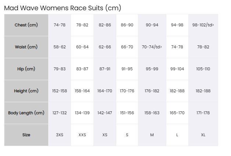
Task: Click the Size row header
Action: [26, 135]
